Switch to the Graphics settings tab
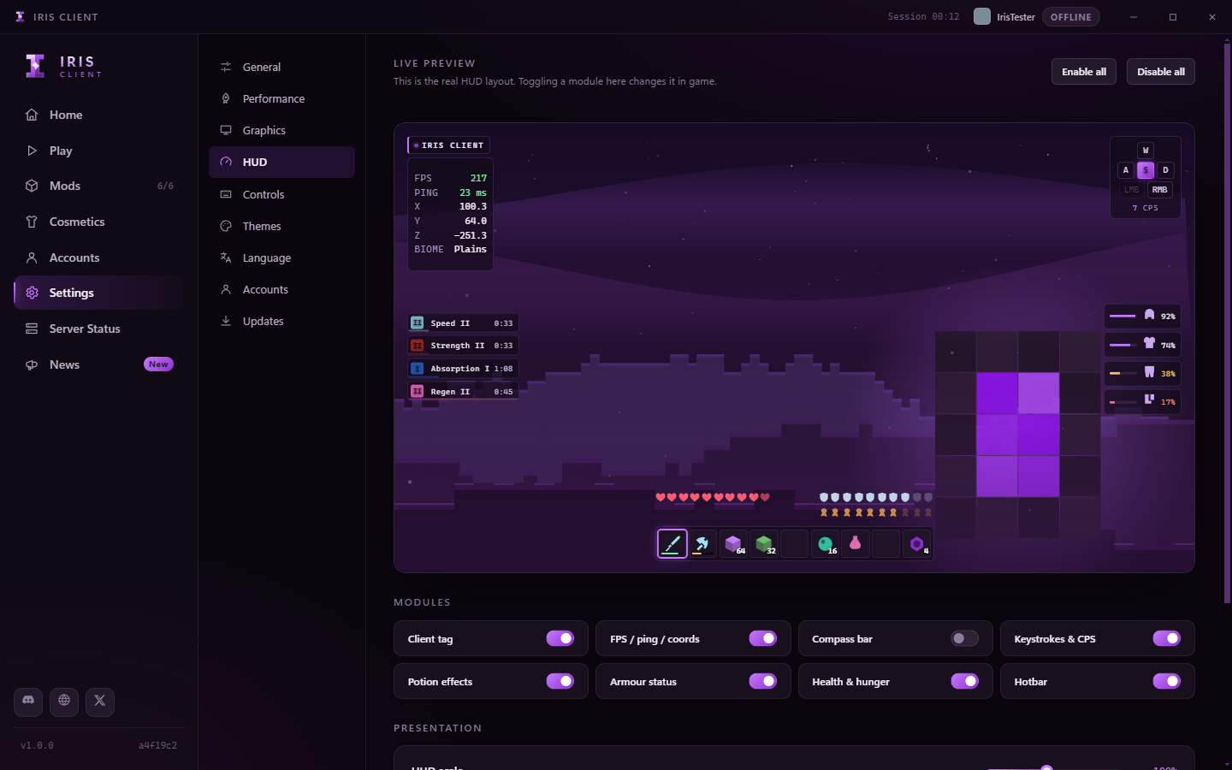This screenshot has width=1232, height=770. point(281,130)
